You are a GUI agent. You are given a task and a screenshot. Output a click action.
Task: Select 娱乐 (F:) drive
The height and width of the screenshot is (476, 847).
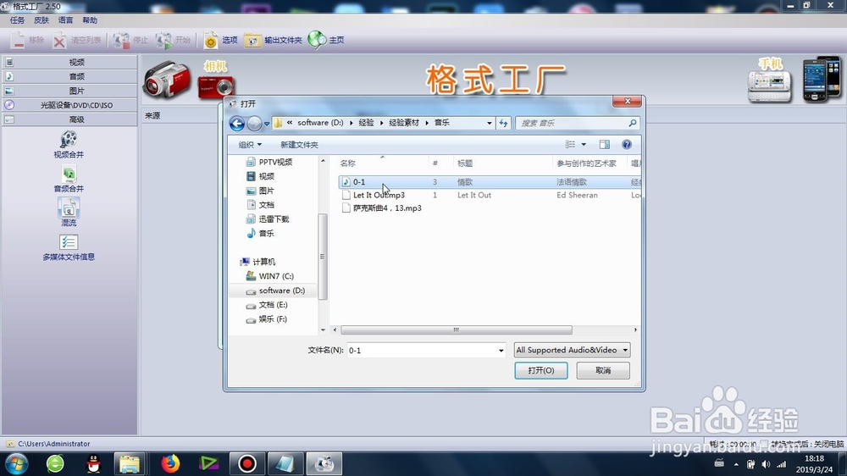click(x=273, y=319)
